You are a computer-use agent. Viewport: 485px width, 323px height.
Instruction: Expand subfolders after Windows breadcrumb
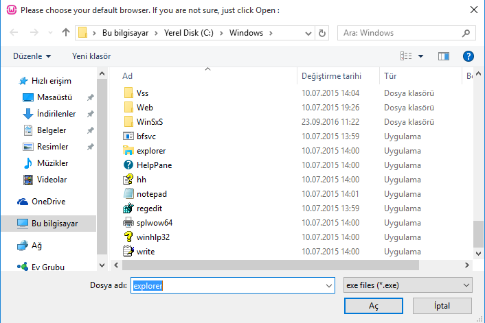click(x=271, y=33)
